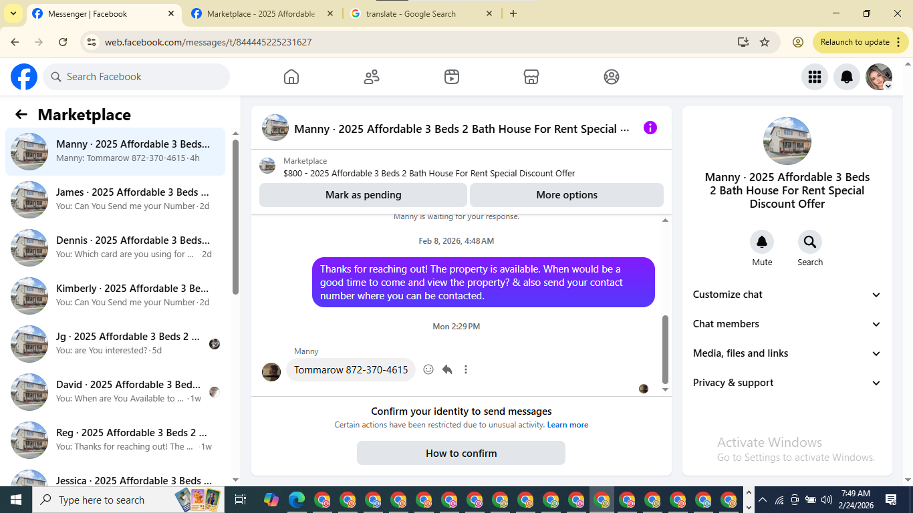Open the Reg conversation

click(x=116, y=440)
